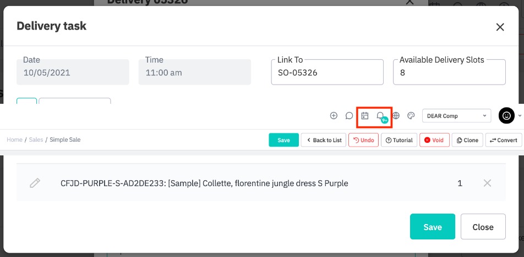Open Sales breadcrumb link

tap(36, 140)
